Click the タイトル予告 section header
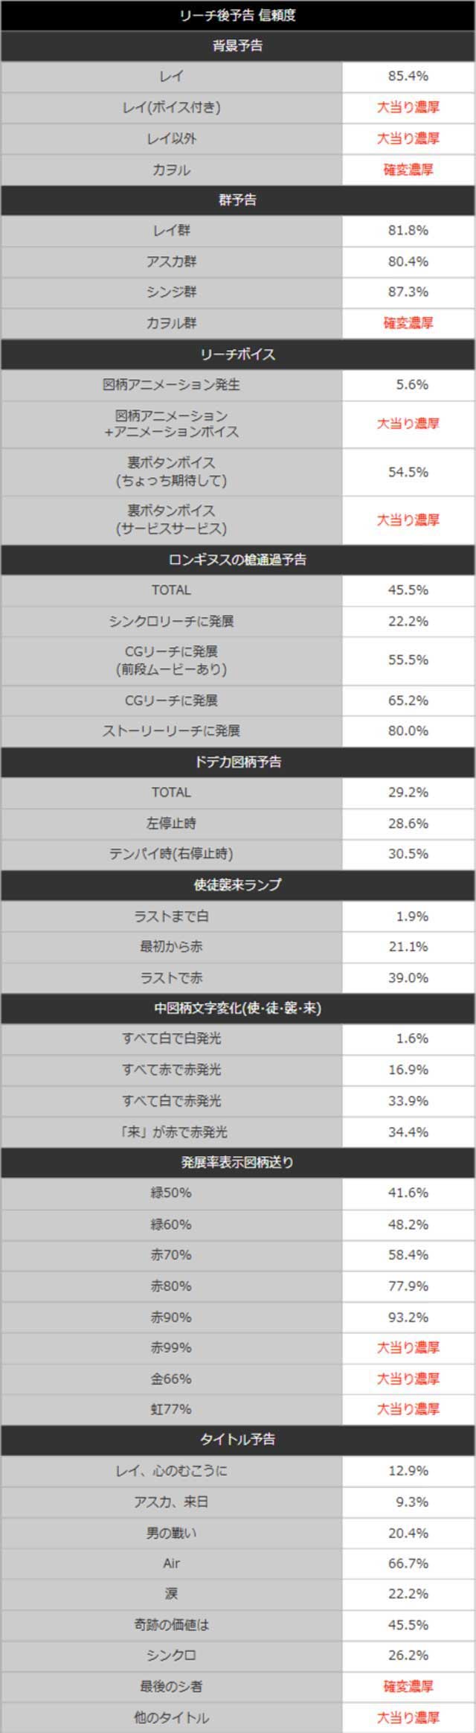Screen dimensions: 476x1733 point(237,1440)
